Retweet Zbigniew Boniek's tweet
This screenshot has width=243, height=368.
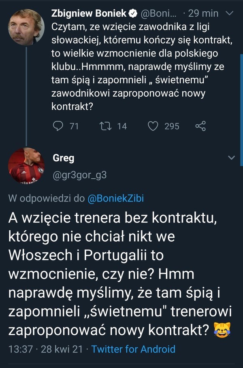[x=106, y=126]
